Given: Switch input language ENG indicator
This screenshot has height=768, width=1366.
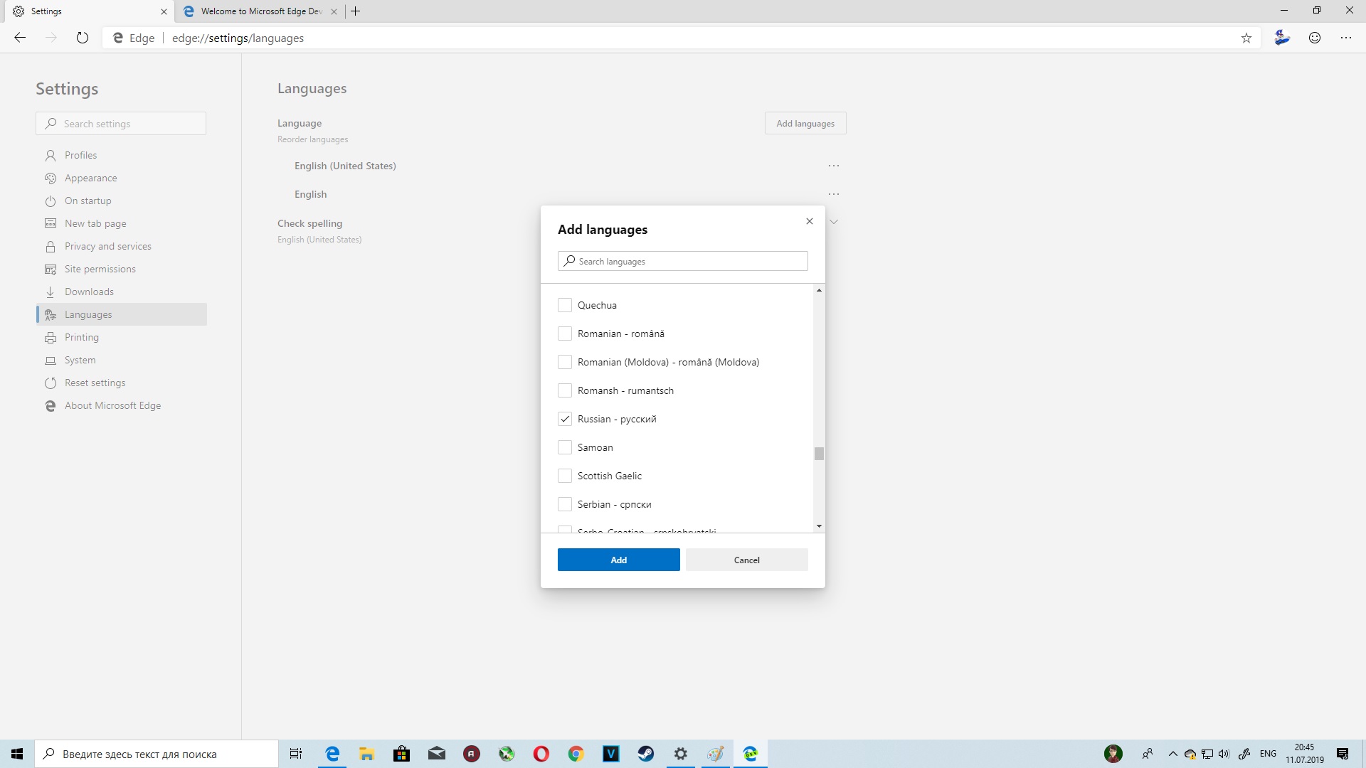Looking at the screenshot, I should (1268, 754).
